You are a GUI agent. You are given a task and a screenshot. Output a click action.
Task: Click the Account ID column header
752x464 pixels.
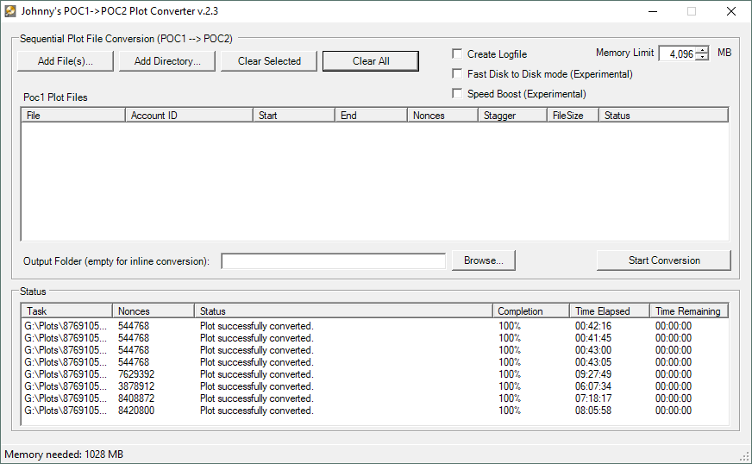pos(189,116)
